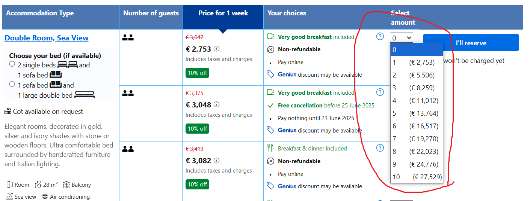Click the Price for 1 week header
Viewport: 530px width, 201px height.
click(x=223, y=13)
